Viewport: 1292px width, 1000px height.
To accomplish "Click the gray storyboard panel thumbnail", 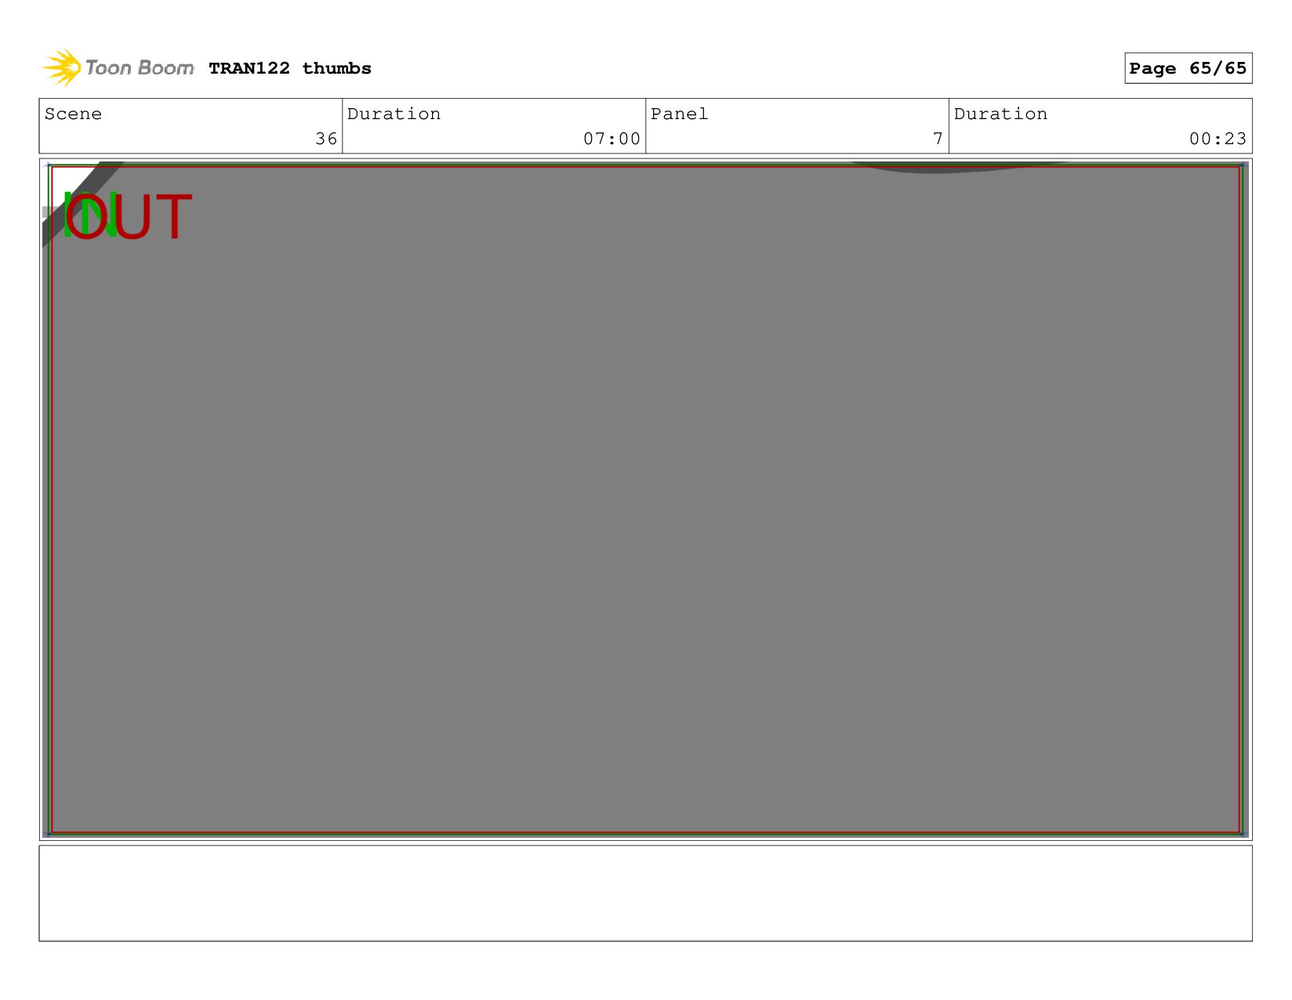I will click(x=645, y=499).
